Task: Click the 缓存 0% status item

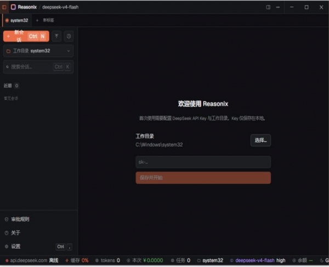Action: [77, 260]
